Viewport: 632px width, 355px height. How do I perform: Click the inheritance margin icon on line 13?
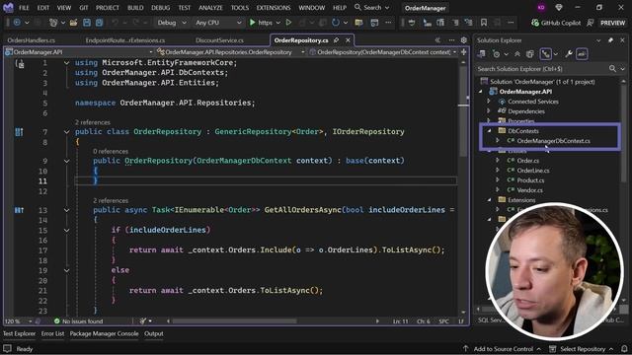(19, 210)
